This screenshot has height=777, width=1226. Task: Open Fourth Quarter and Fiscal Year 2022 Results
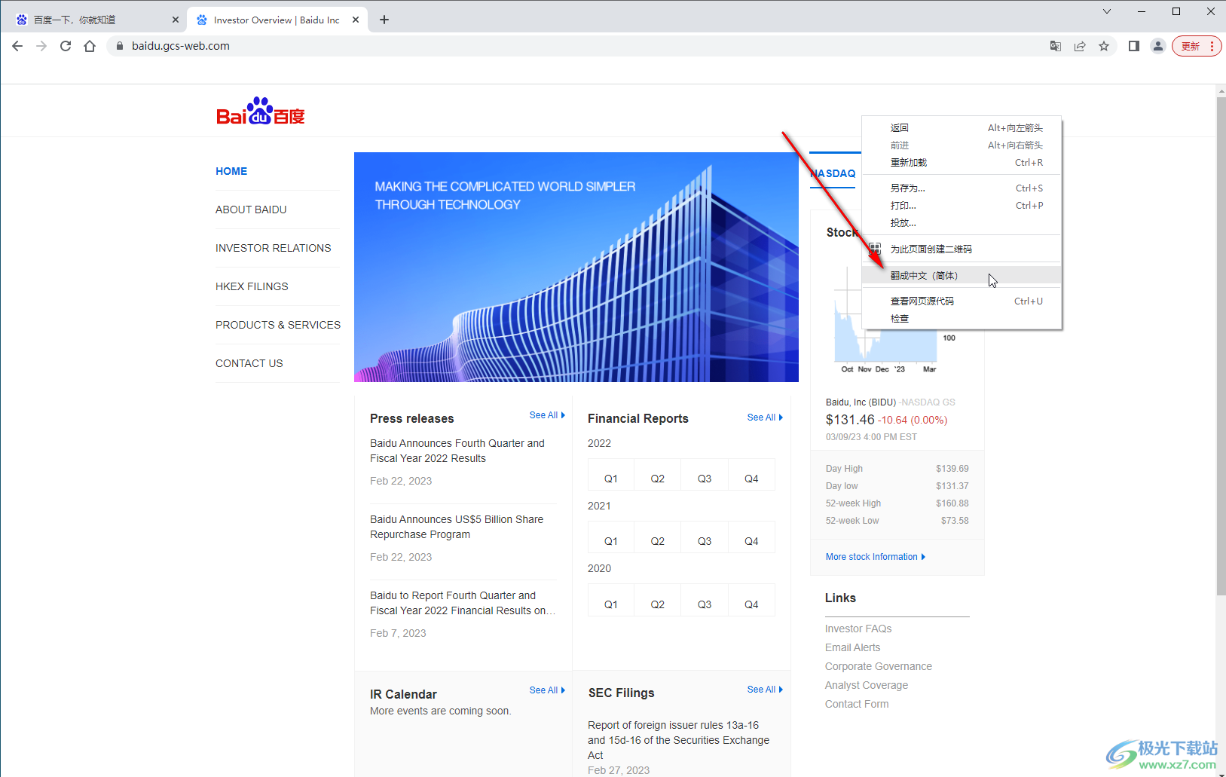coord(457,451)
